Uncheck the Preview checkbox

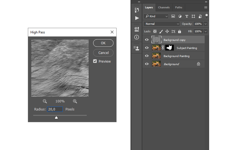[x=95, y=61]
